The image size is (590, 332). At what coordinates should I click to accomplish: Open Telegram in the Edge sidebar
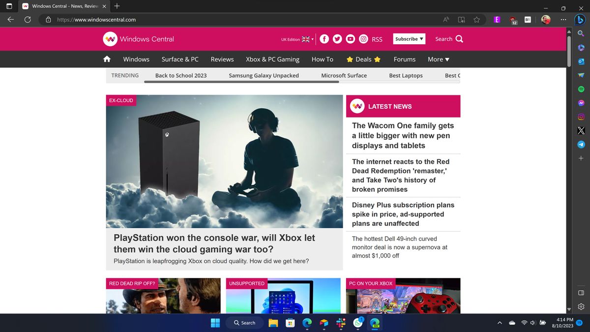[x=581, y=145]
